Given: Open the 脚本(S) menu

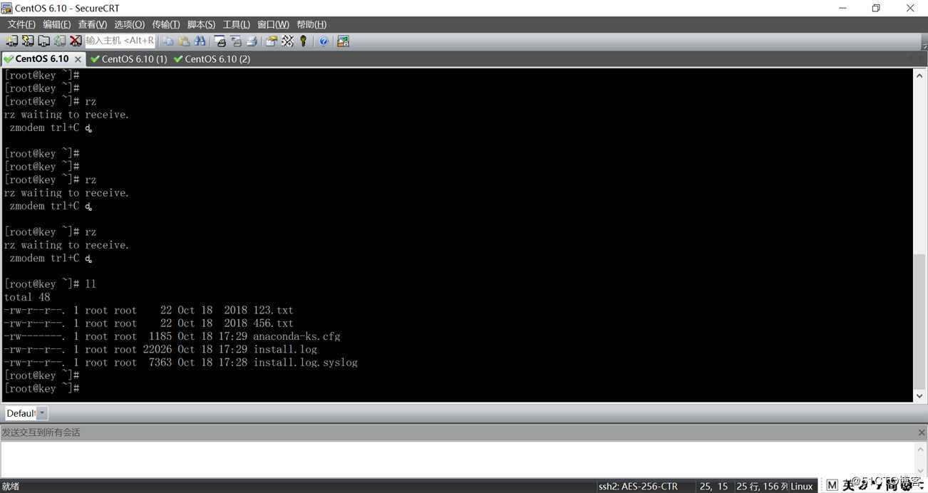Looking at the screenshot, I should (201, 24).
